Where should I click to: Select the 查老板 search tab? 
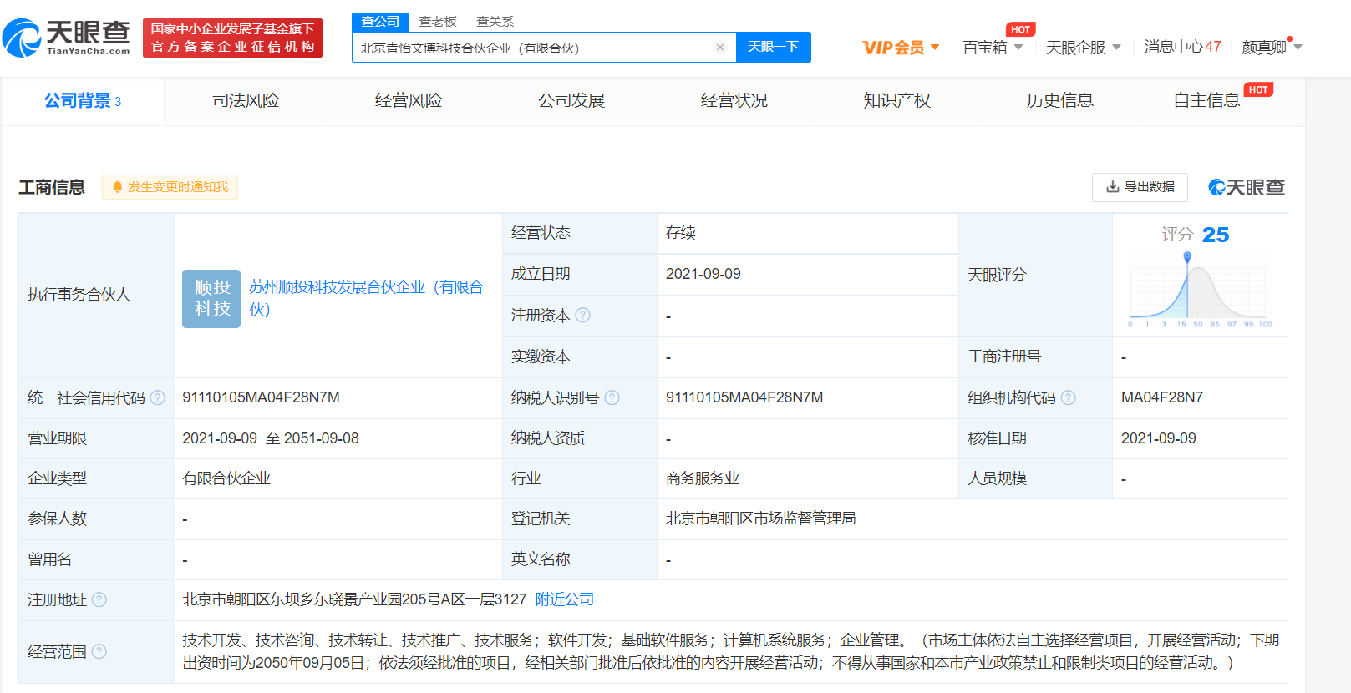(438, 22)
